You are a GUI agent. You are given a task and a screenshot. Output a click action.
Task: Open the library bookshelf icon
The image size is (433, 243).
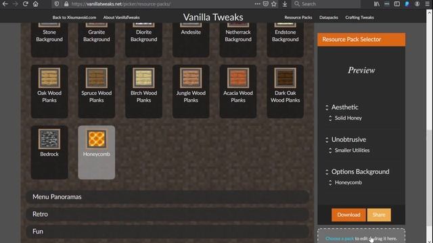[377, 4]
